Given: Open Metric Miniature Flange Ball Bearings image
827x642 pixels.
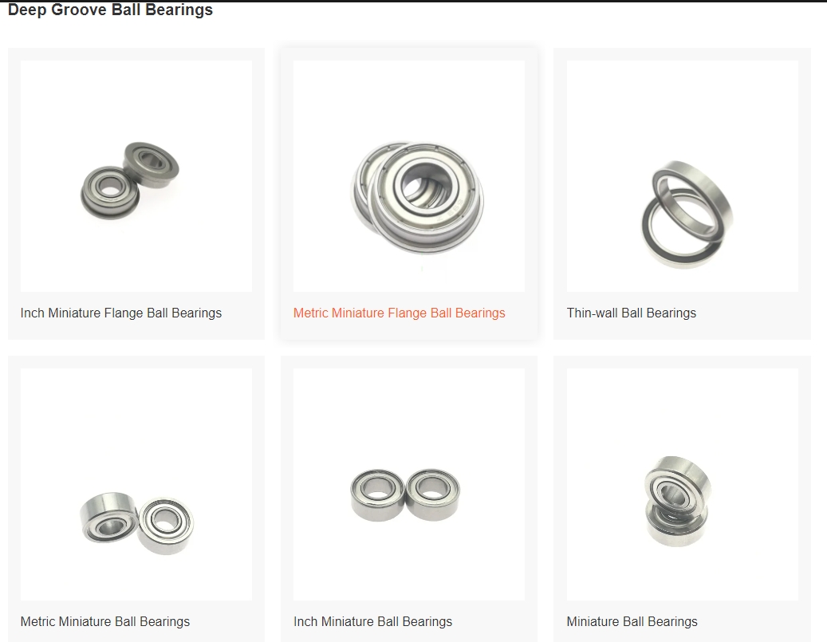Looking at the screenshot, I should 409,176.
